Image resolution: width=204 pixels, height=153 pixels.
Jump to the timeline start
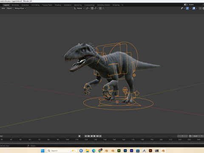(x=86, y=136)
